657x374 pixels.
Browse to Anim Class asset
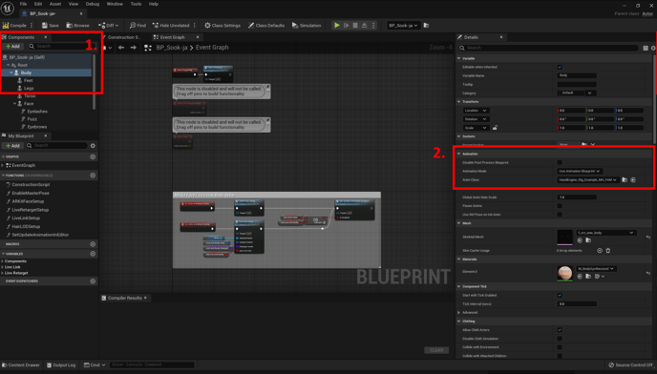625,180
